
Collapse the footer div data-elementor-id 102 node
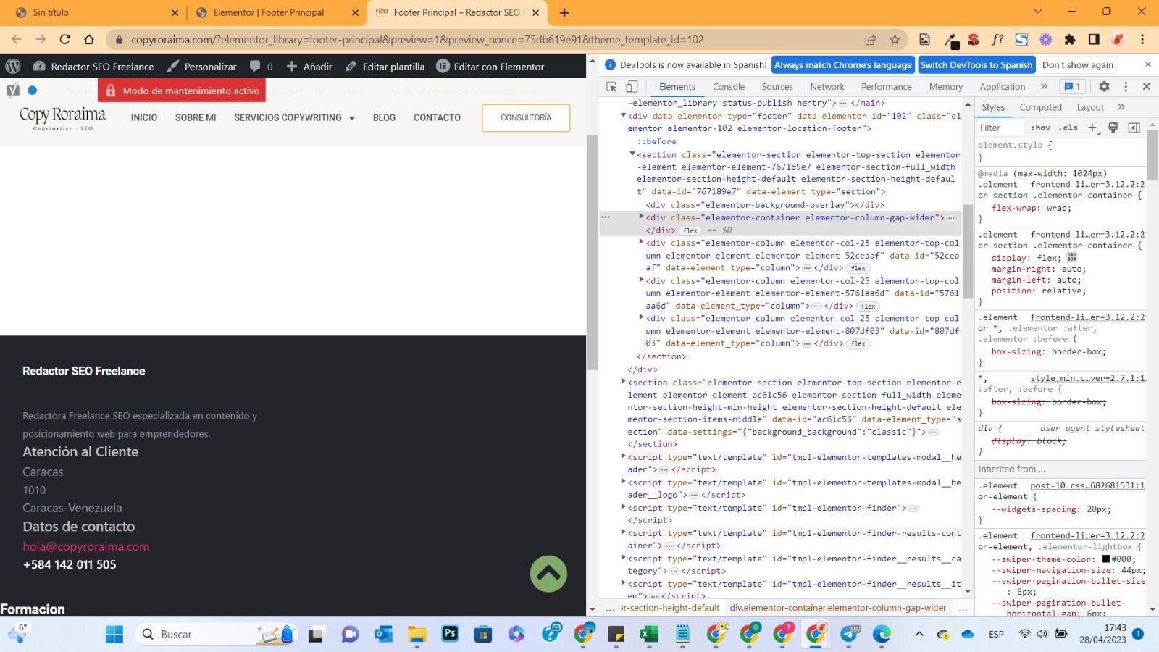pyautogui.click(x=623, y=115)
